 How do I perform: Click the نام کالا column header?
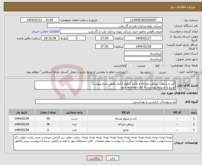[x=126, y=112]
